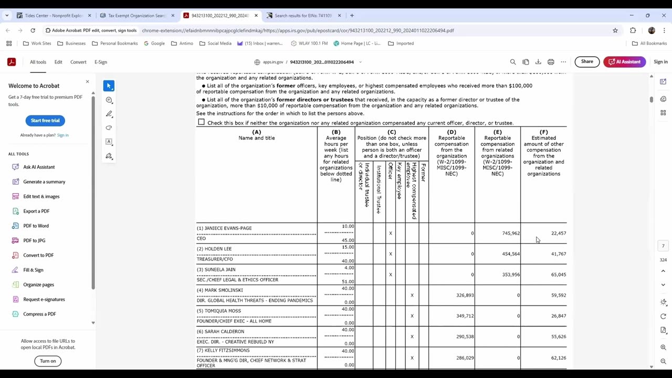Open the browser extensions puzzle icon
Image resolution: width=672 pixels, height=378 pixels.
click(633, 30)
